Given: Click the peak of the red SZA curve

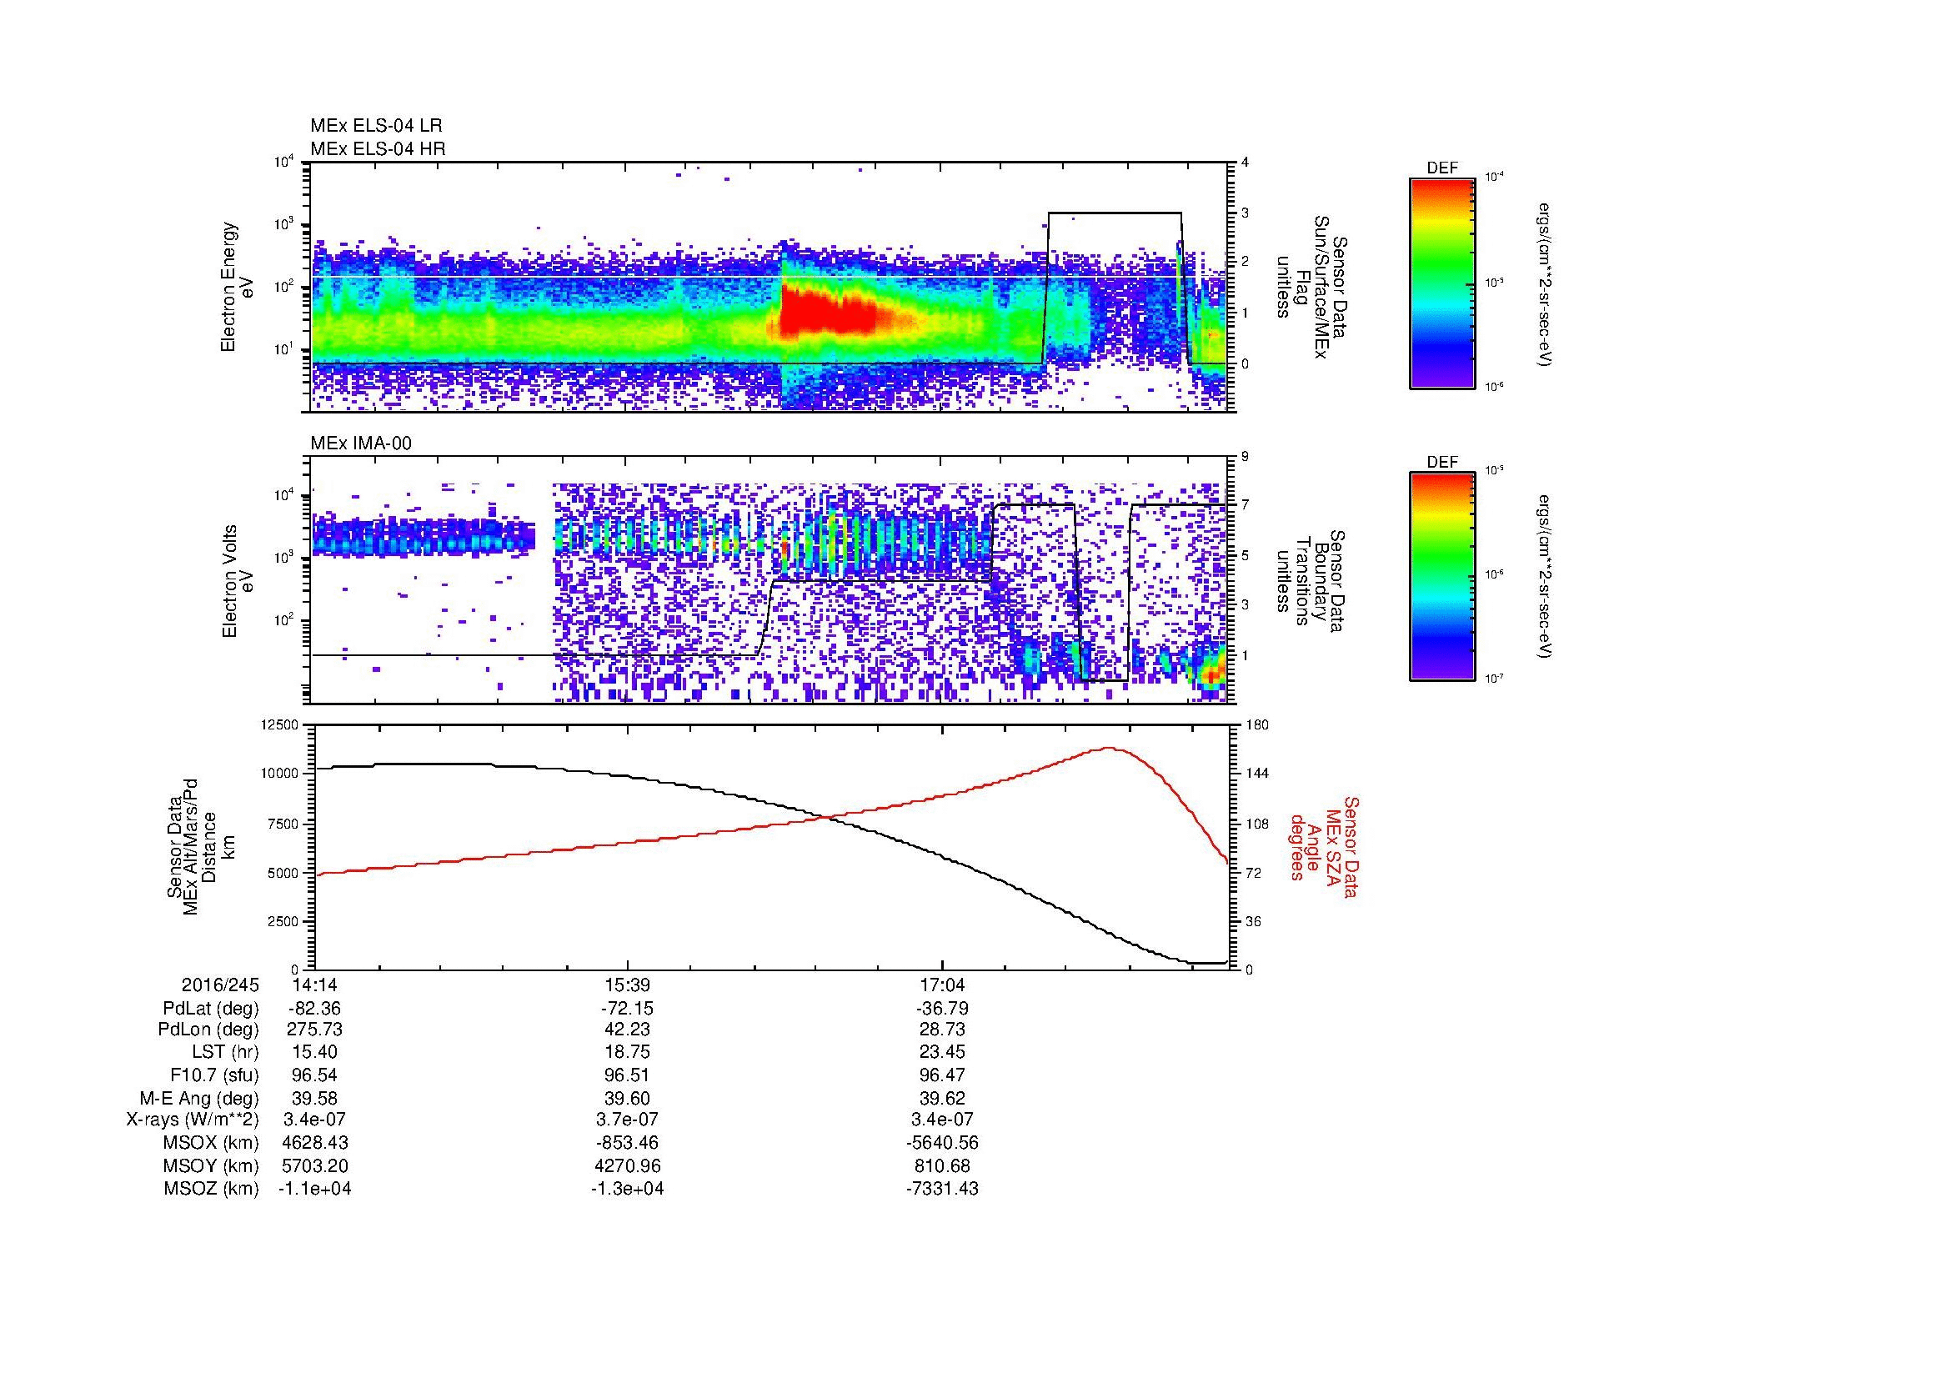Looking at the screenshot, I should [1109, 748].
